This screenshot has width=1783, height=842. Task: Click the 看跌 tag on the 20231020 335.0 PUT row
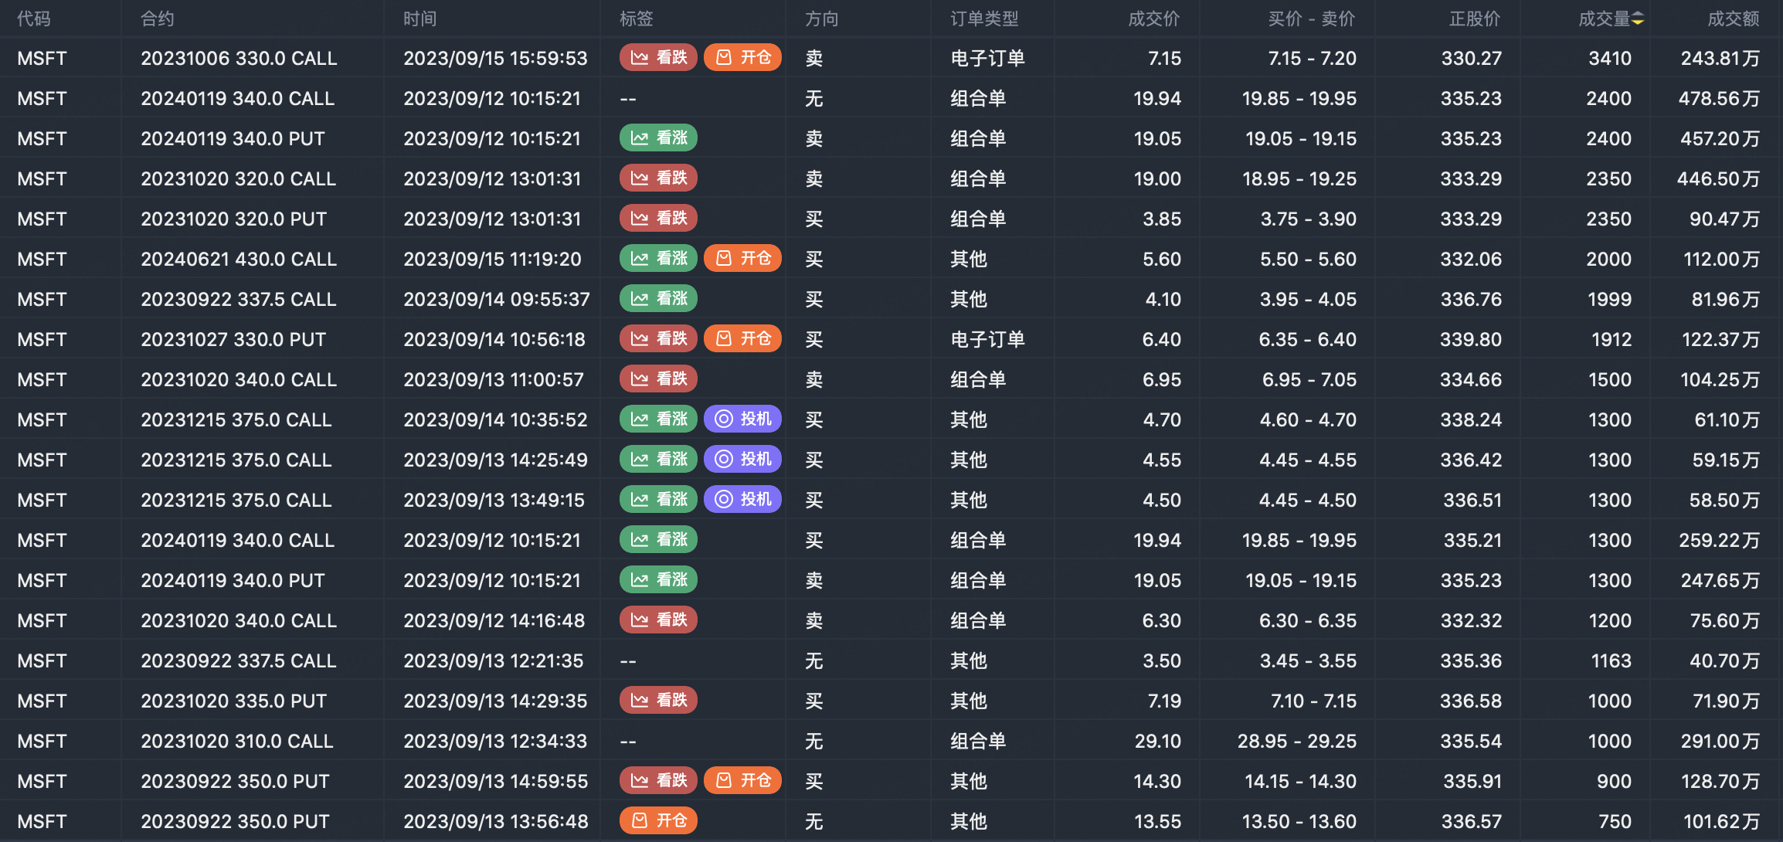point(658,701)
